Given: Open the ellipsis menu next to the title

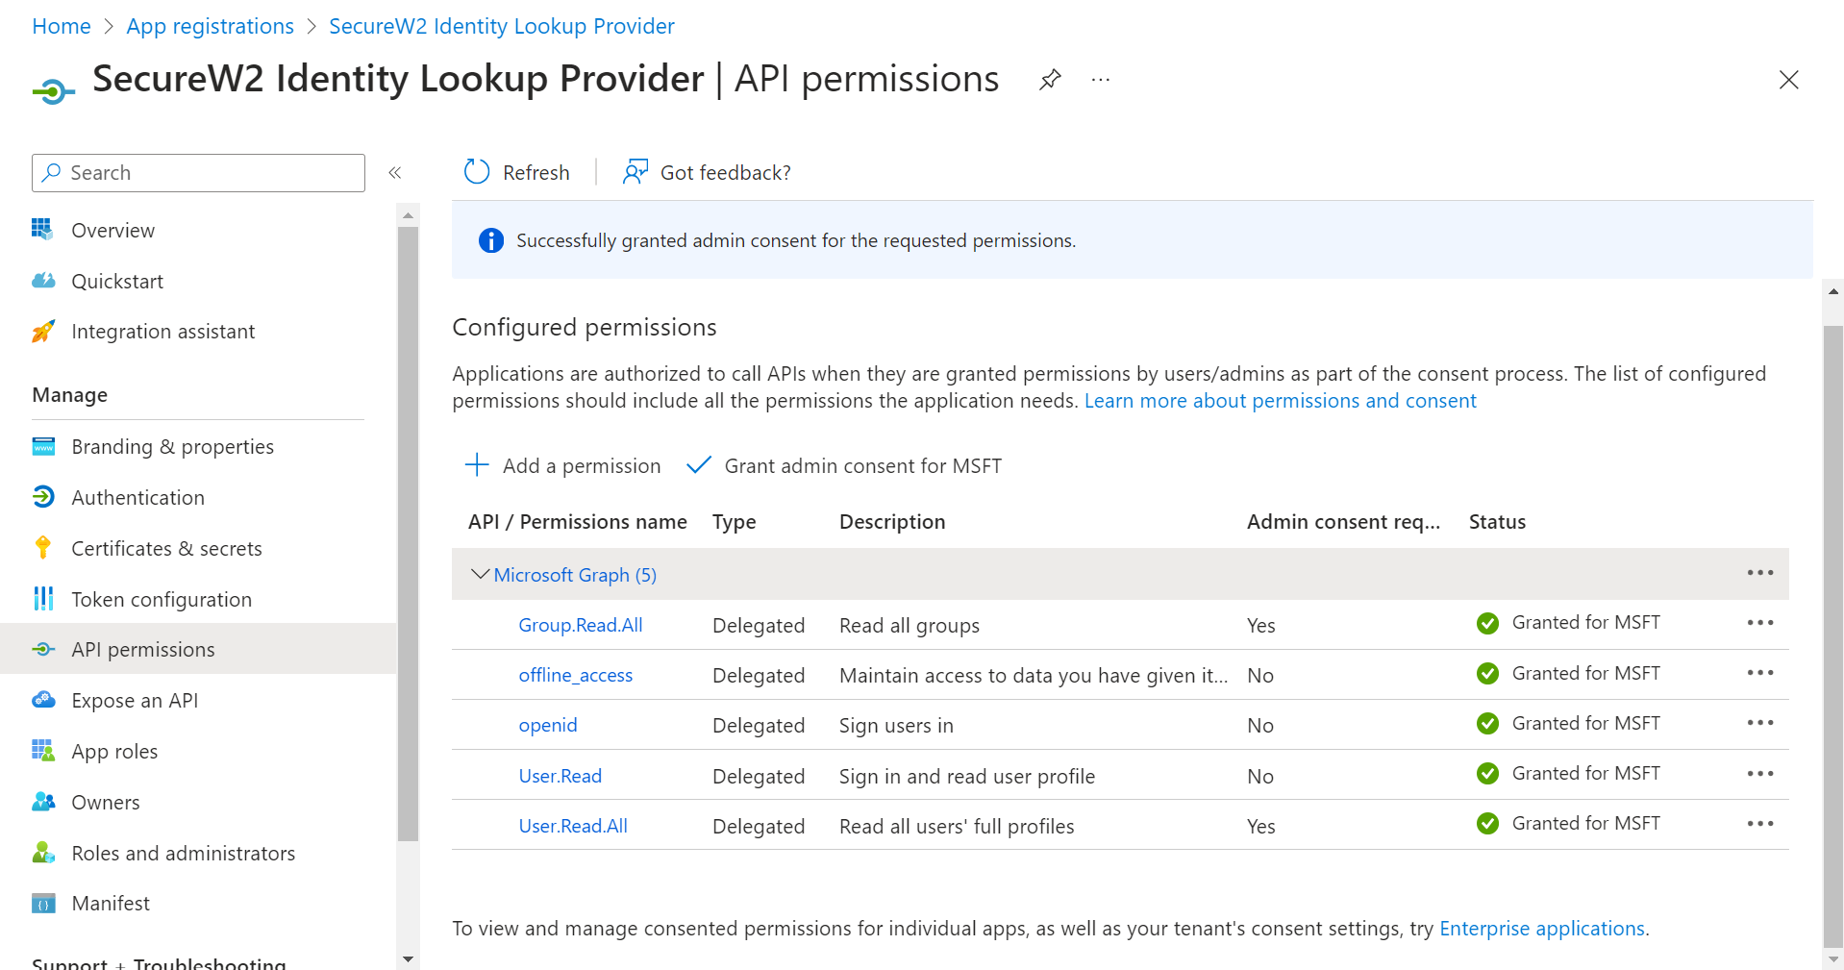Looking at the screenshot, I should pos(1101,80).
